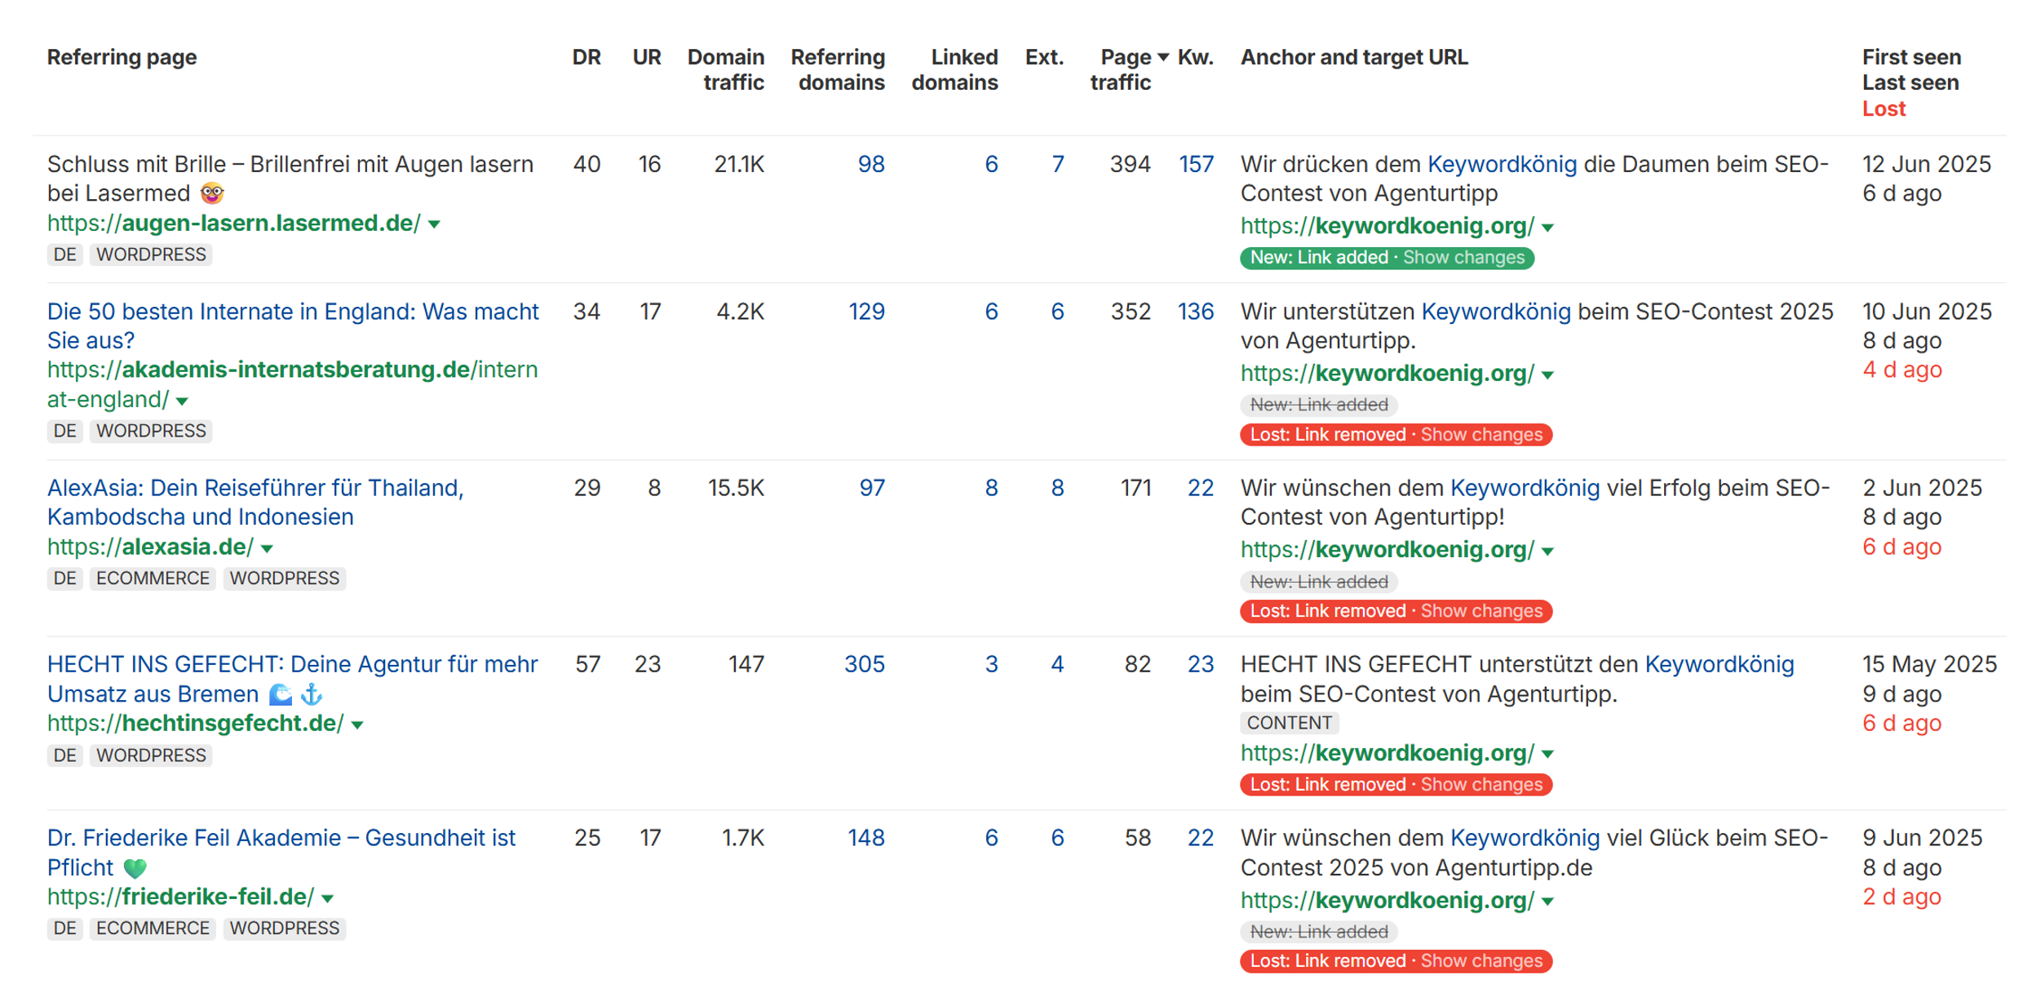Expand the augen-lasern.lasermed.de URL dropdown arrow
Screen dimensions: 2036x997
(x=435, y=224)
